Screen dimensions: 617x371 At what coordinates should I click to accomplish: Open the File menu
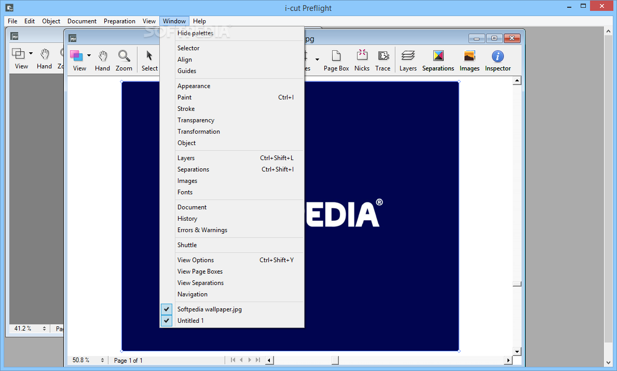(x=12, y=21)
